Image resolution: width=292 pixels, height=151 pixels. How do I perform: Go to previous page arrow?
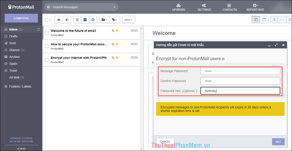point(274,20)
